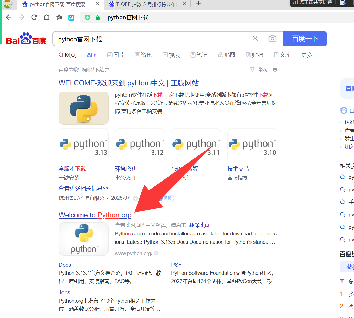354x318 pixels.
Task: Switch to the Ai+ tab
Action: pos(91,55)
